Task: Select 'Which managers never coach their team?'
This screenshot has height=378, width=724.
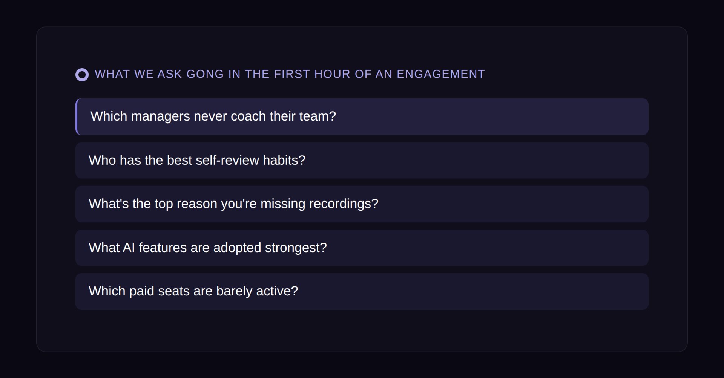Action: click(x=213, y=116)
